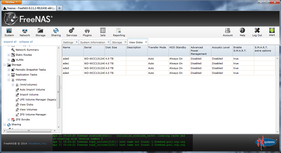281x153 pixels.
Task: Expand the Replication Tasks node
Action: pos(9,75)
